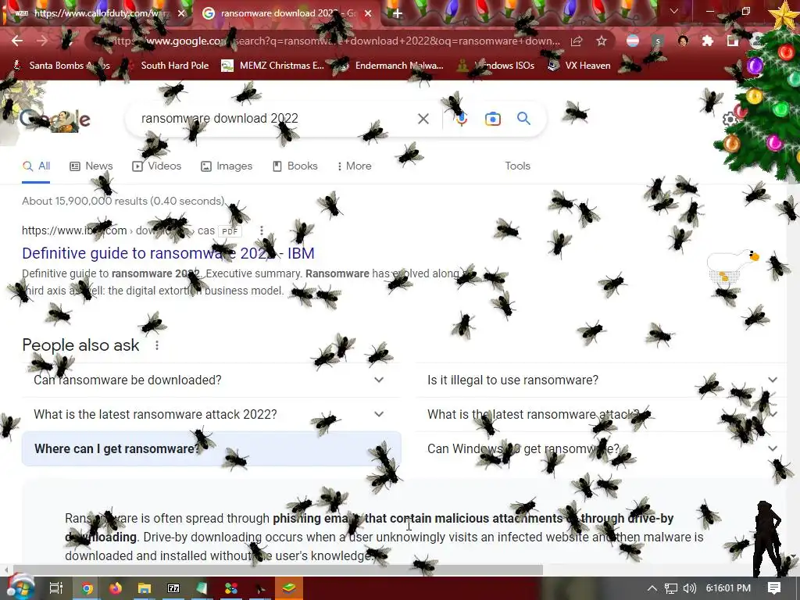Image resolution: width=800 pixels, height=600 pixels.
Task: Open the taskbar clock showing 6:16:01 PM
Action: [x=728, y=588]
